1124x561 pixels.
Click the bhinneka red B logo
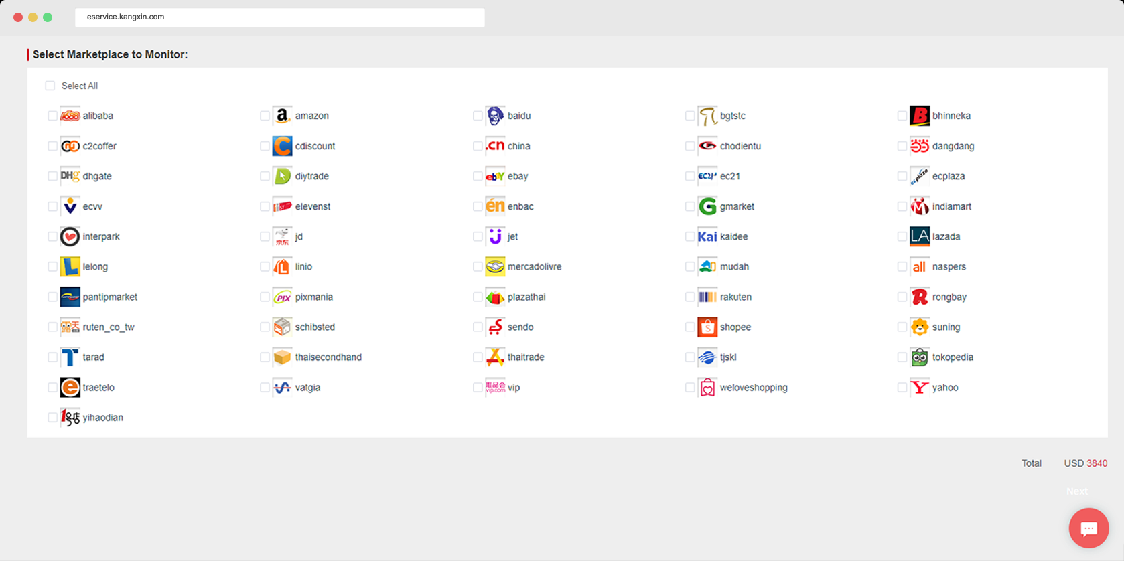click(920, 116)
